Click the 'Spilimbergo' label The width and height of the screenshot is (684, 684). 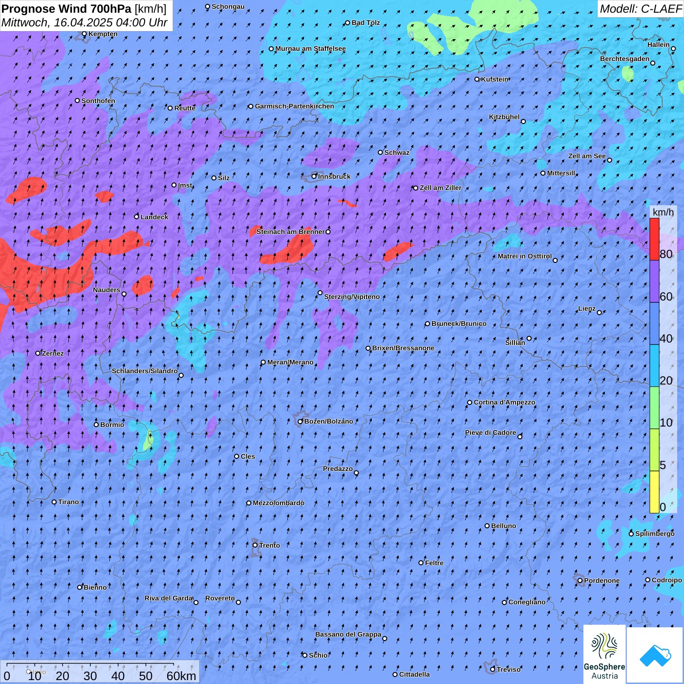coord(655,534)
